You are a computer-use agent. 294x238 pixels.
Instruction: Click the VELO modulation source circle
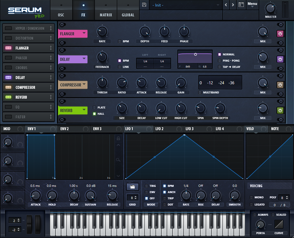click(264, 129)
